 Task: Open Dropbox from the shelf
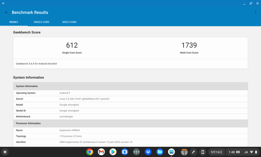click(x=148, y=152)
